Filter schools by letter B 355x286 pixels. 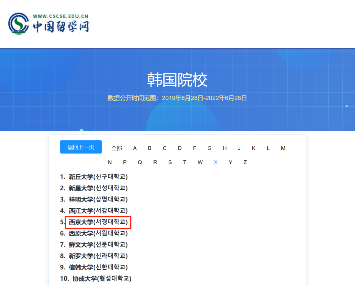point(150,148)
